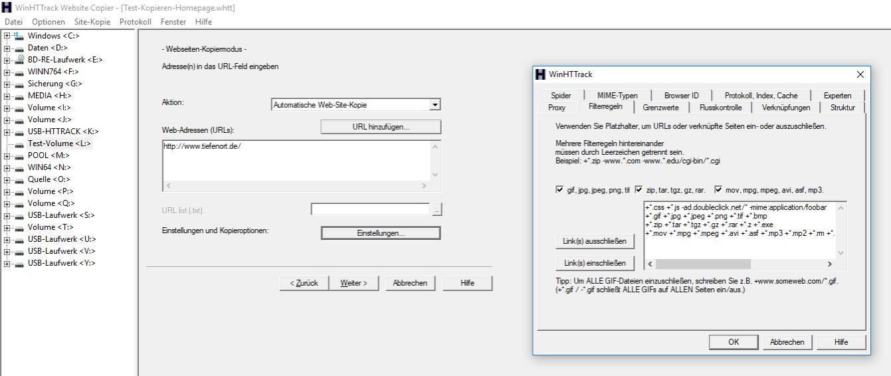Click the vertical scrollbar of filter rules box

841,230
